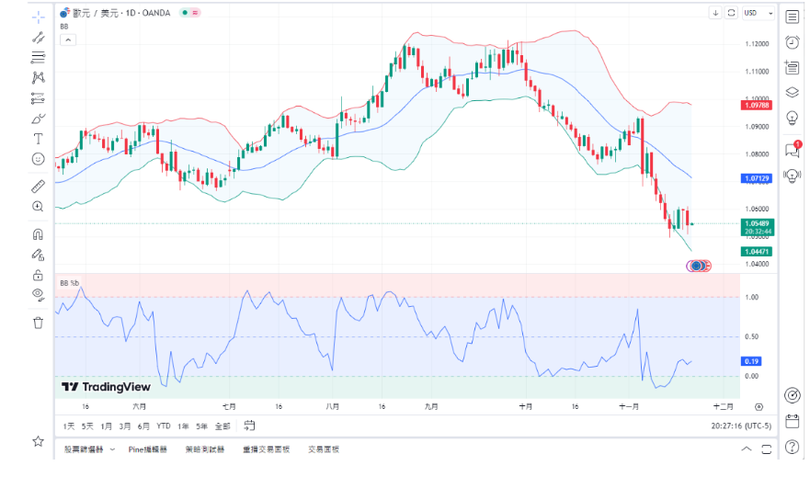Click the down-arrow button beside USD
Screen dimensions: 810x477
[x=715, y=13]
